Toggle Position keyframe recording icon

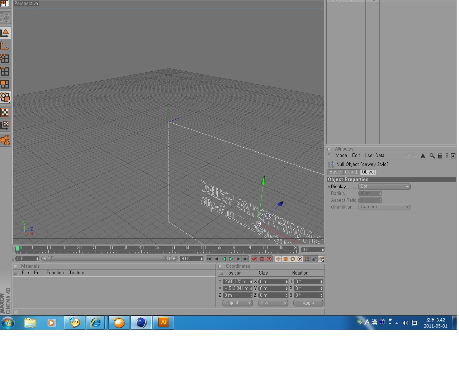[x=278, y=259]
